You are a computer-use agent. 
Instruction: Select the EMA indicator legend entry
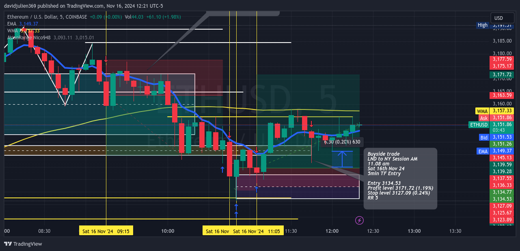click(23, 24)
